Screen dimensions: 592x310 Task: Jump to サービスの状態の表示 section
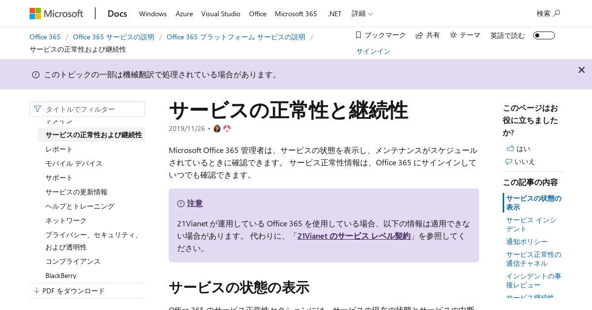(533, 203)
